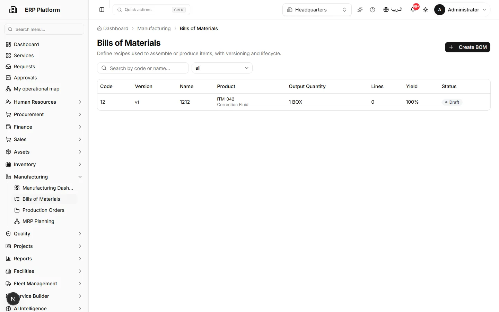Open BOM row named 1212
499x312 pixels.
click(294, 102)
